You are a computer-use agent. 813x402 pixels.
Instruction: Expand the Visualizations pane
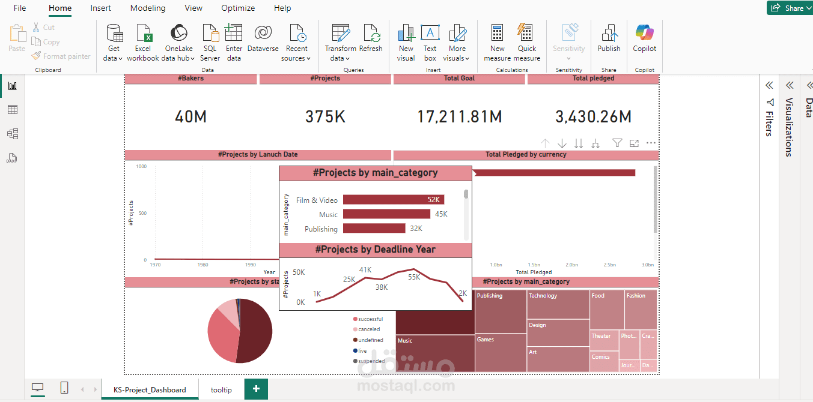[x=790, y=86]
